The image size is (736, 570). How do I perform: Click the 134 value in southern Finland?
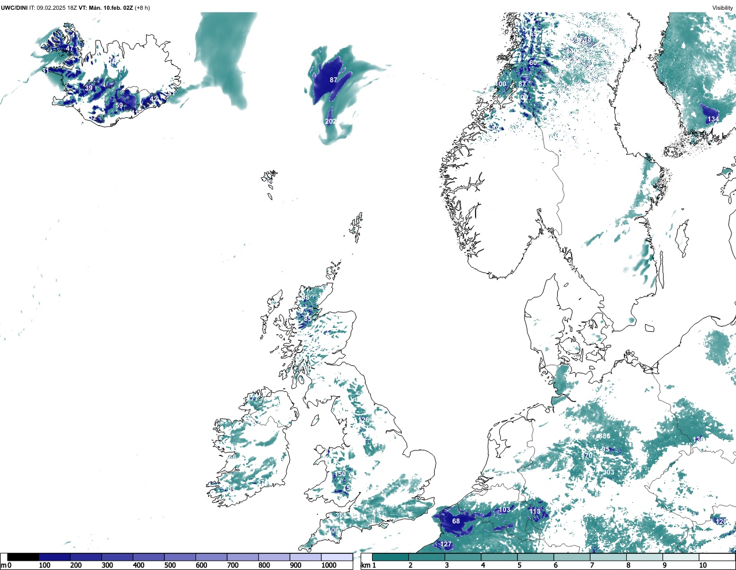coord(713,119)
